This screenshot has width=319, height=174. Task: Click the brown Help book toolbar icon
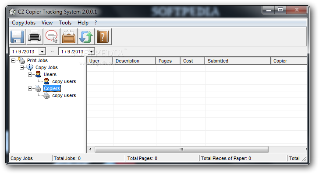(x=103, y=37)
